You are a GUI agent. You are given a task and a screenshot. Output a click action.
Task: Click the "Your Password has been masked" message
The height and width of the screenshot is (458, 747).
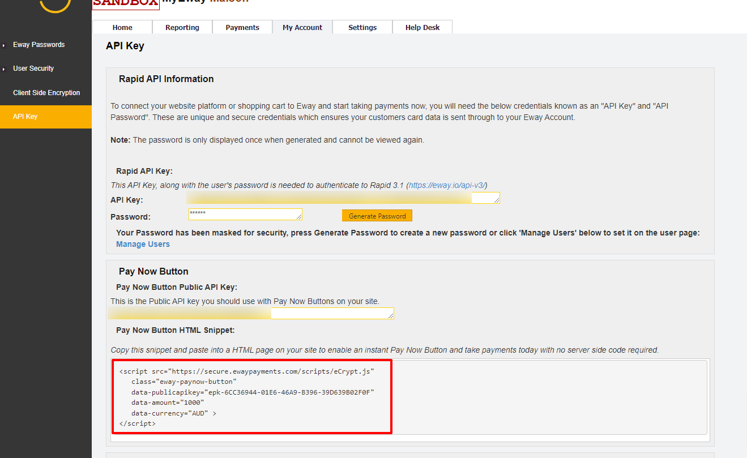click(x=408, y=233)
